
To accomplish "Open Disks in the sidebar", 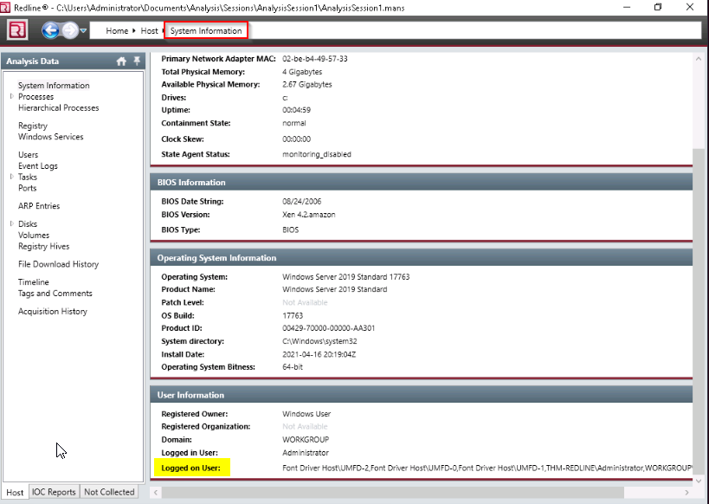I will pos(28,224).
